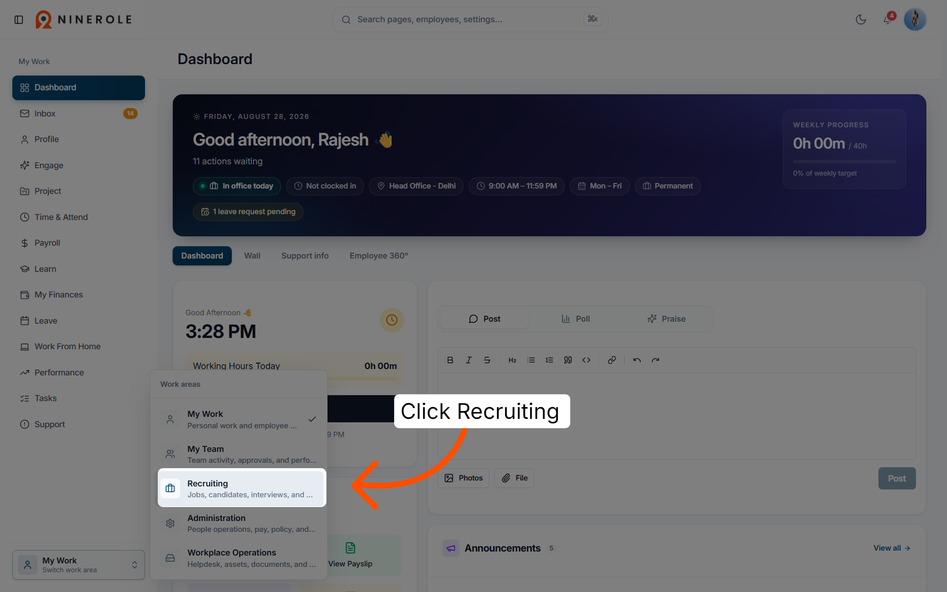Select the Praise composer tab
The width and height of the screenshot is (947, 592).
(x=666, y=319)
